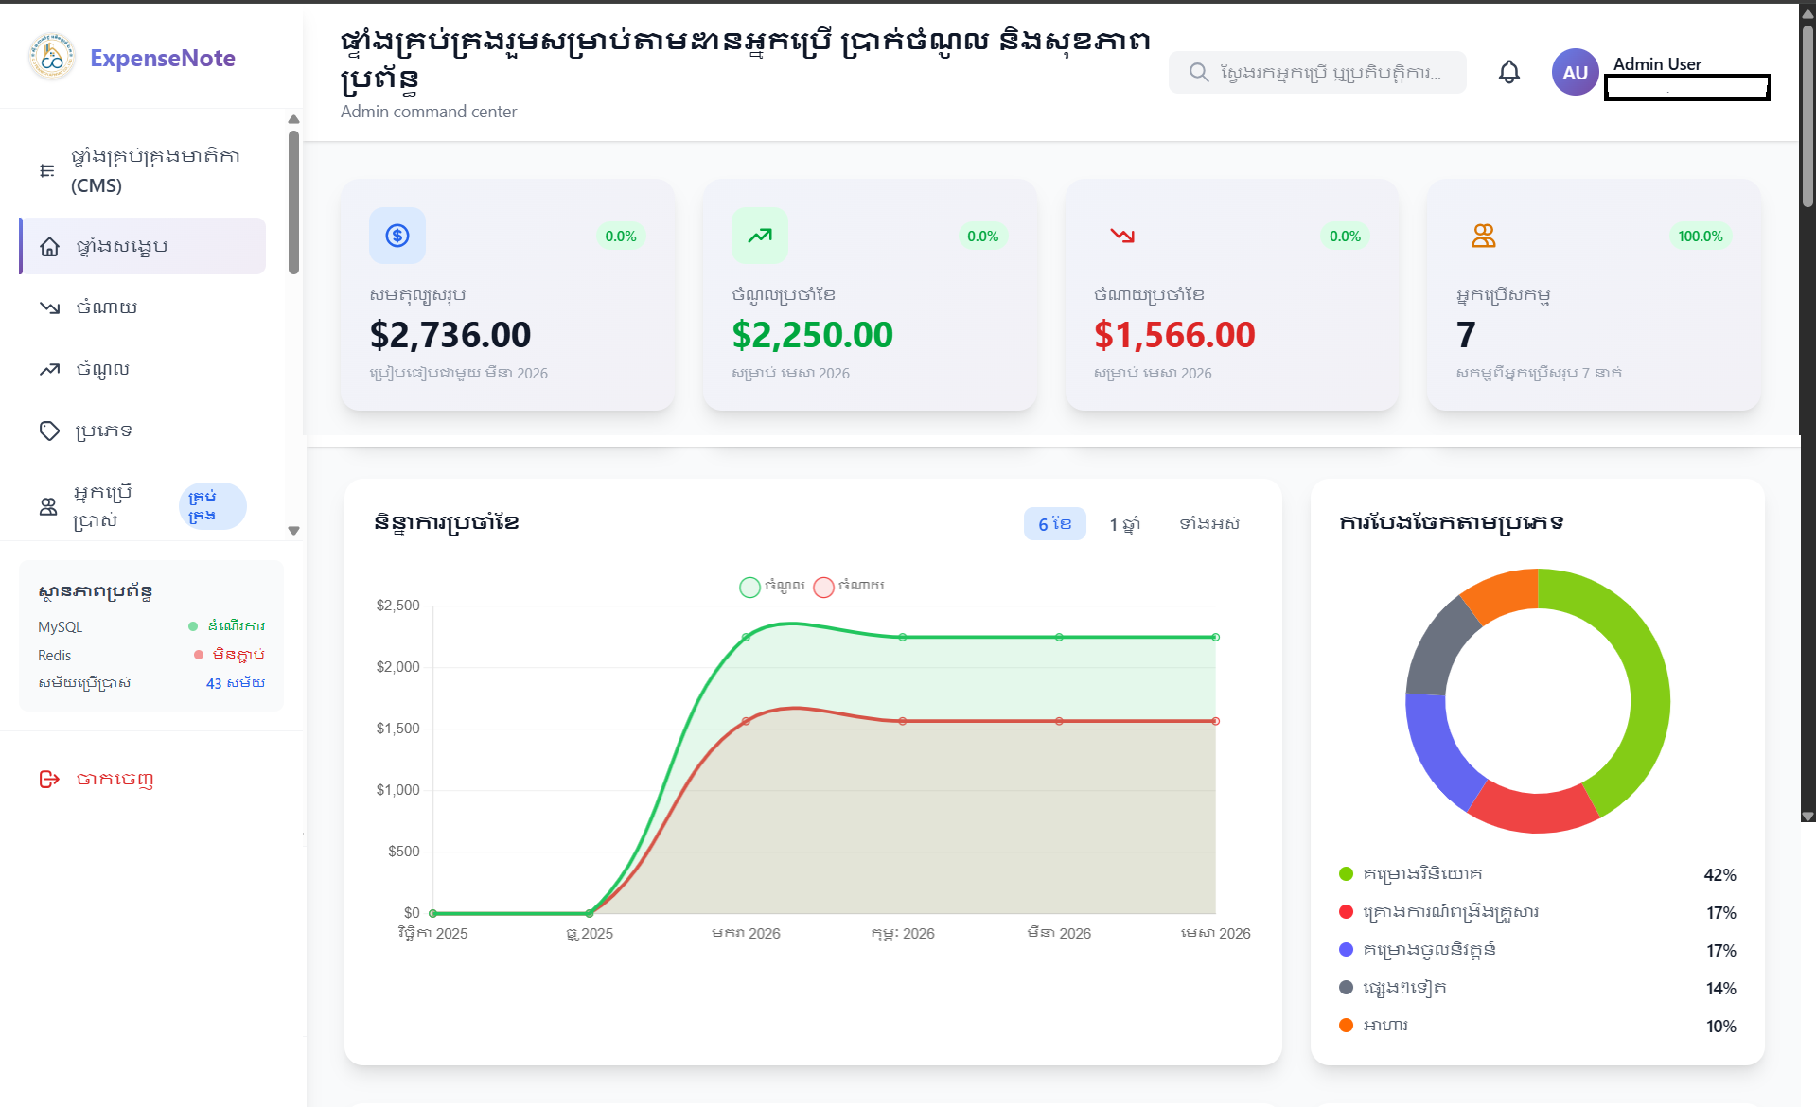Click the manage badge beside users
The width and height of the screenshot is (1816, 1107).
(212, 506)
